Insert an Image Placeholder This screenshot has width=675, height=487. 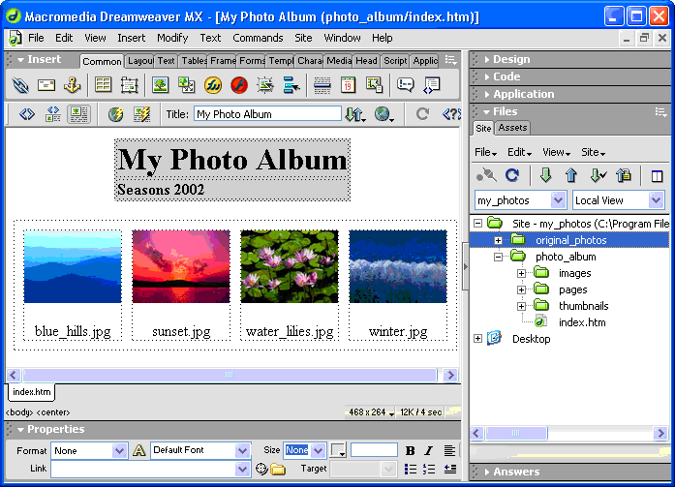[186, 85]
